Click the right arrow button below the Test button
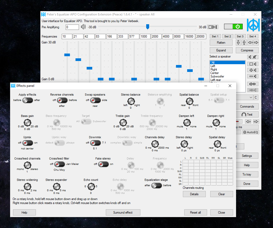Screen dimensions: 273x228 [256, 121]
